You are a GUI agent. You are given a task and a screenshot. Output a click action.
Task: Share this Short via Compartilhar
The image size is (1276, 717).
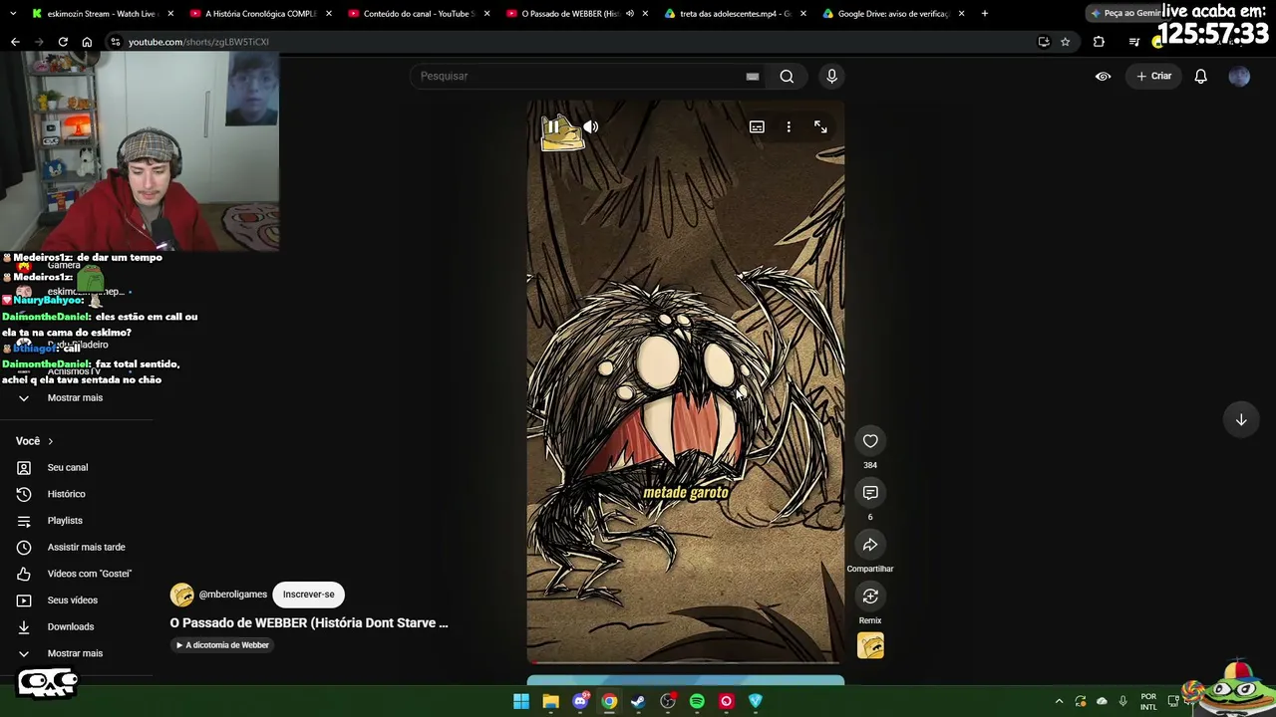[x=870, y=545]
